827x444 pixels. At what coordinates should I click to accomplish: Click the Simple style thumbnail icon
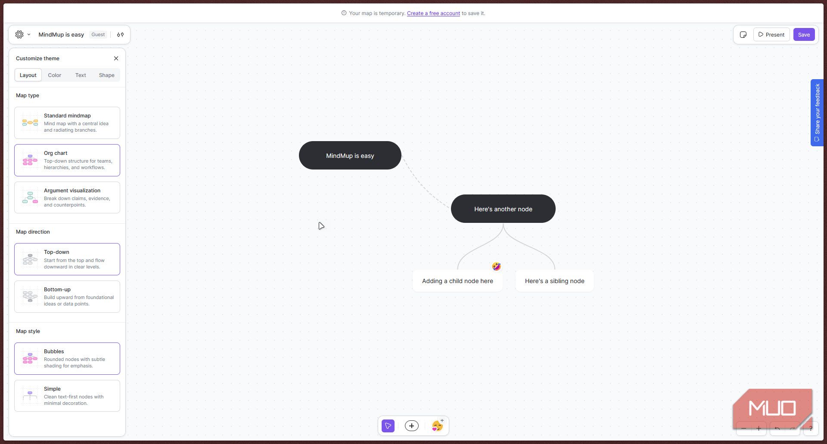(x=30, y=396)
